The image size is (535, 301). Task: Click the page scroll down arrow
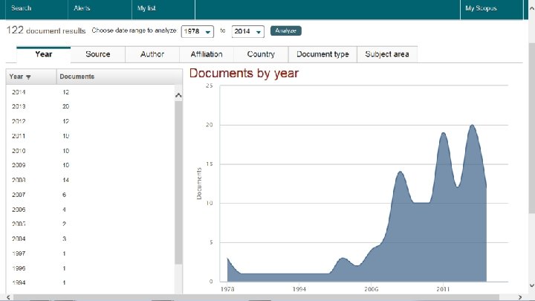point(531,285)
